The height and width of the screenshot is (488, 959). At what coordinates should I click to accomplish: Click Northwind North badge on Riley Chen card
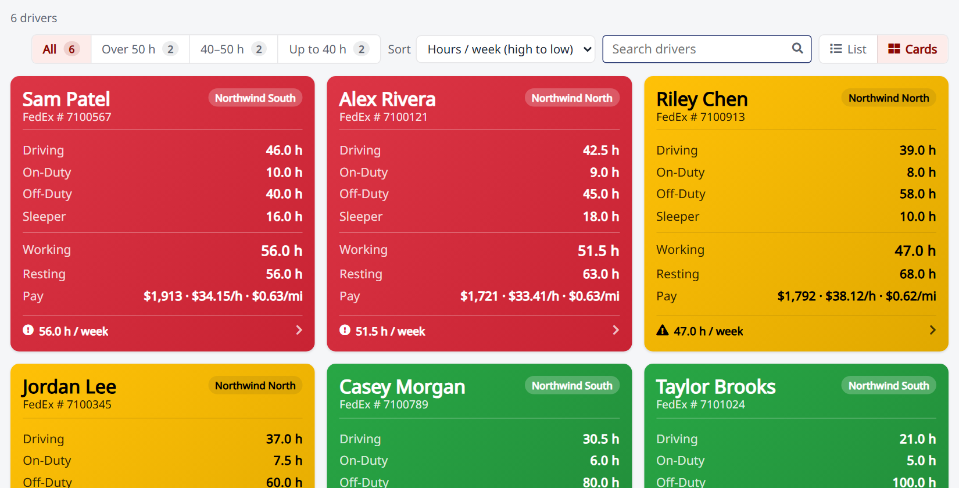tap(889, 98)
